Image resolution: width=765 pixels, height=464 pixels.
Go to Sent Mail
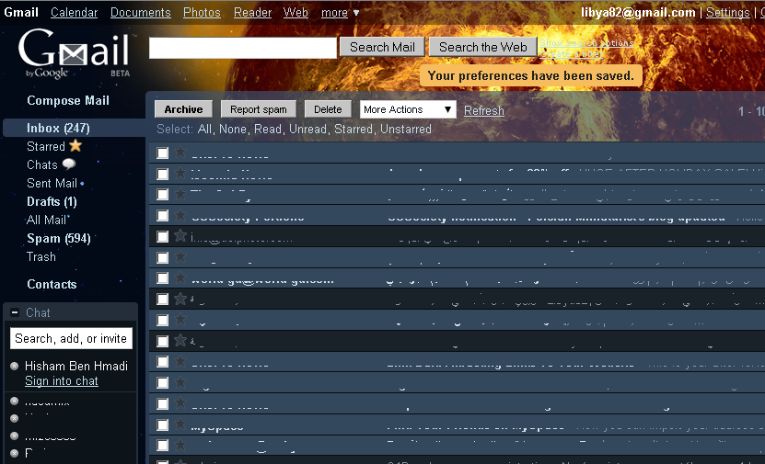pyautogui.click(x=52, y=184)
